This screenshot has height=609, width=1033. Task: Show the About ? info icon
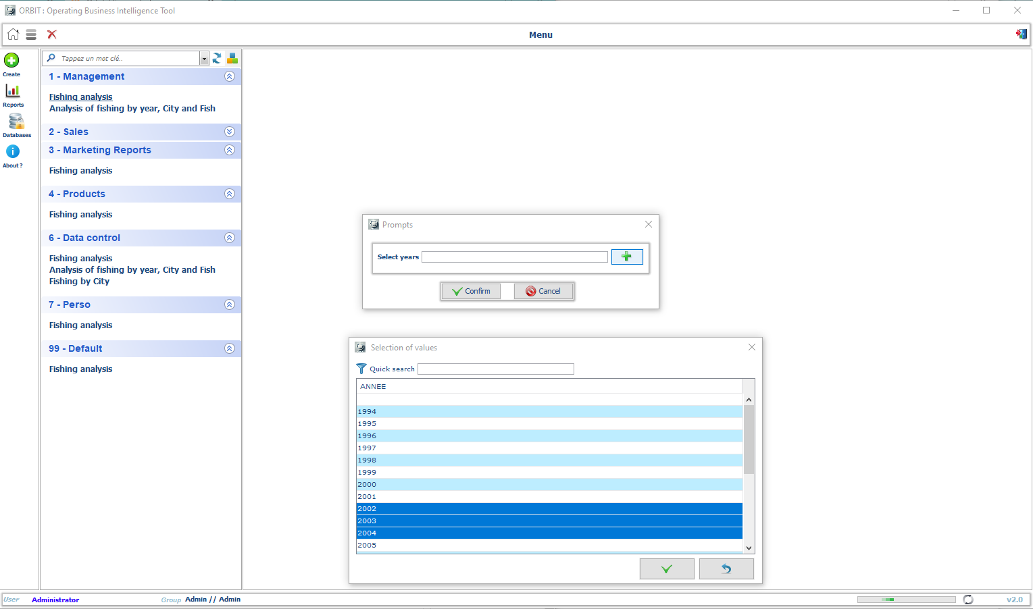13,151
